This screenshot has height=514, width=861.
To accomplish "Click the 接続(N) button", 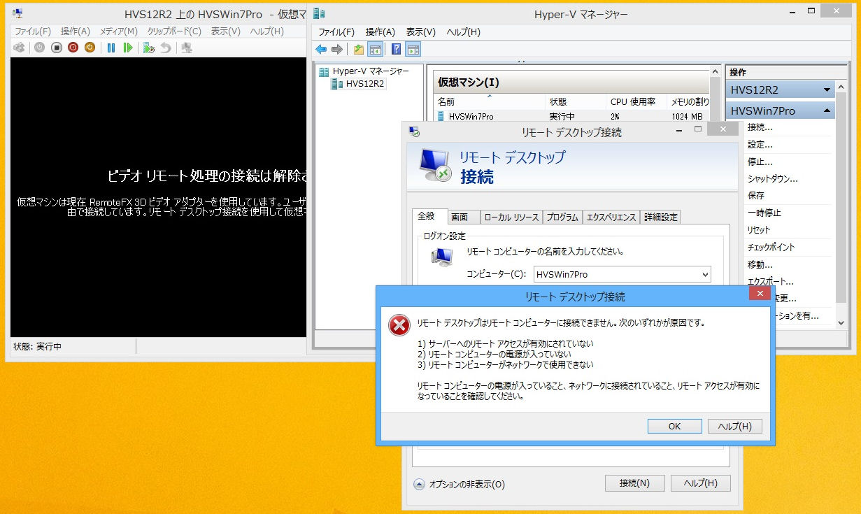I will pos(634,483).
